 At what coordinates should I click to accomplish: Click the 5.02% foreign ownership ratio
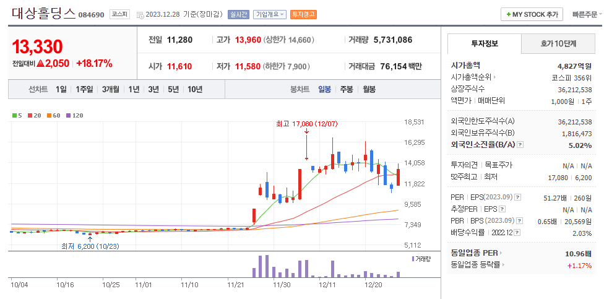coord(580,145)
